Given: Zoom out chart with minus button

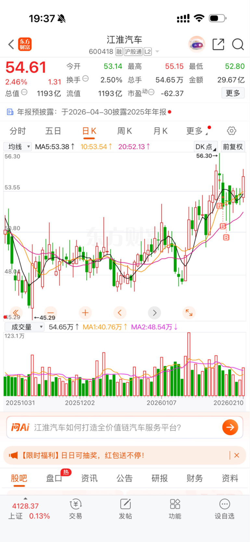Looking at the screenshot, I should [50, 313].
